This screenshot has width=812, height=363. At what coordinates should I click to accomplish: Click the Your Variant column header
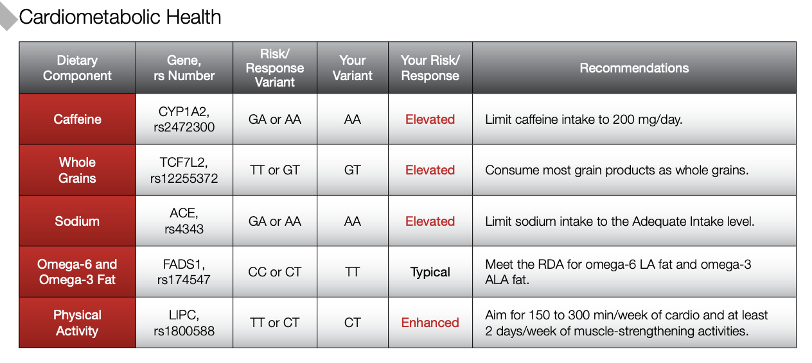pos(353,68)
